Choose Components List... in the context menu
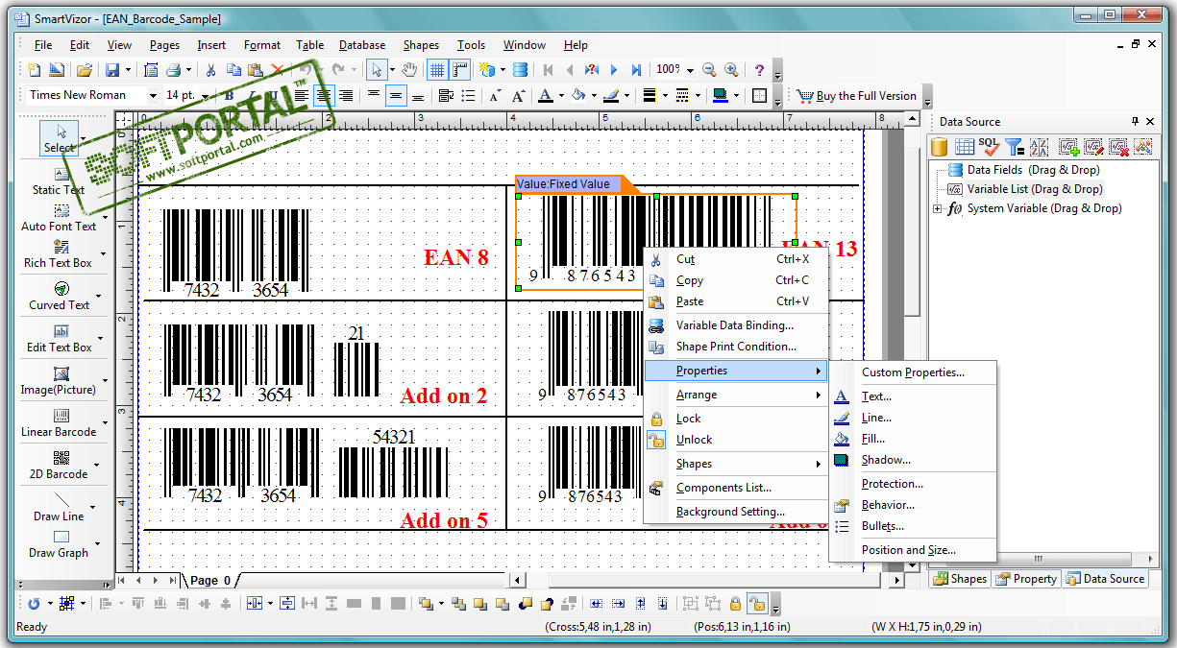1177x648 pixels. point(723,488)
